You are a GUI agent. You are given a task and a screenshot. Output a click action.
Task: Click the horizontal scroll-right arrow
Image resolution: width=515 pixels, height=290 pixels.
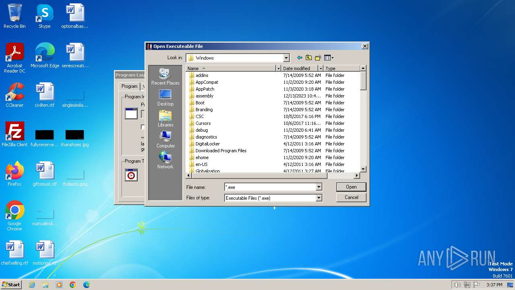tap(356, 176)
